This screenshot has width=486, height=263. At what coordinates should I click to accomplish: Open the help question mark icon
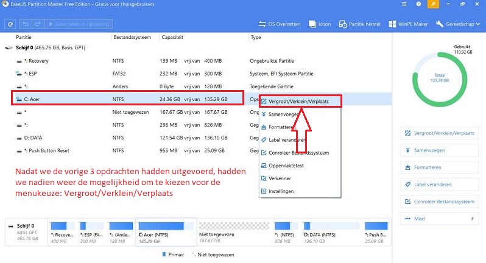pos(418,4)
